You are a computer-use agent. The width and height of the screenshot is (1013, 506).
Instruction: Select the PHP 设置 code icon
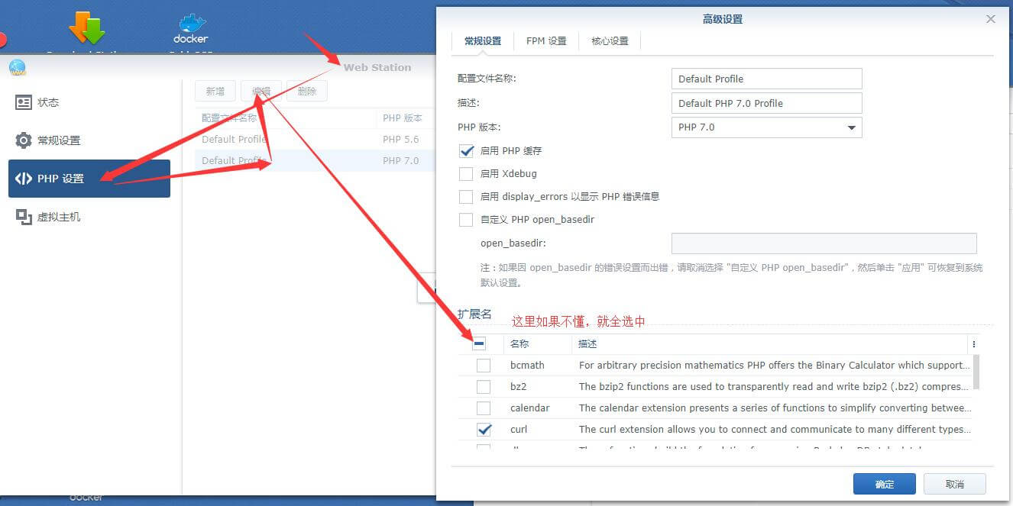(x=24, y=179)
